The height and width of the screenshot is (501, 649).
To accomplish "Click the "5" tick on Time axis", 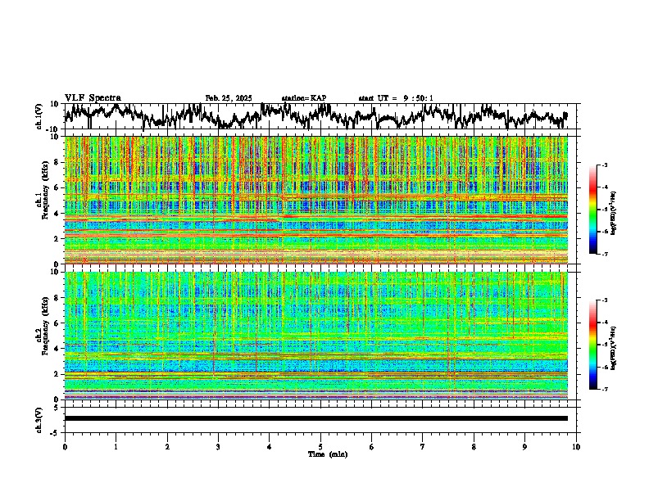I will tap(320, 447).
